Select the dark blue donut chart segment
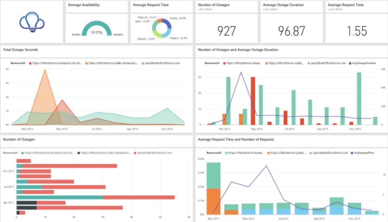Screen dimensions: 388x222 tap(167, 24)
